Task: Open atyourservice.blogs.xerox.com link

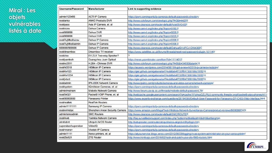Action: tap(187, 134)
